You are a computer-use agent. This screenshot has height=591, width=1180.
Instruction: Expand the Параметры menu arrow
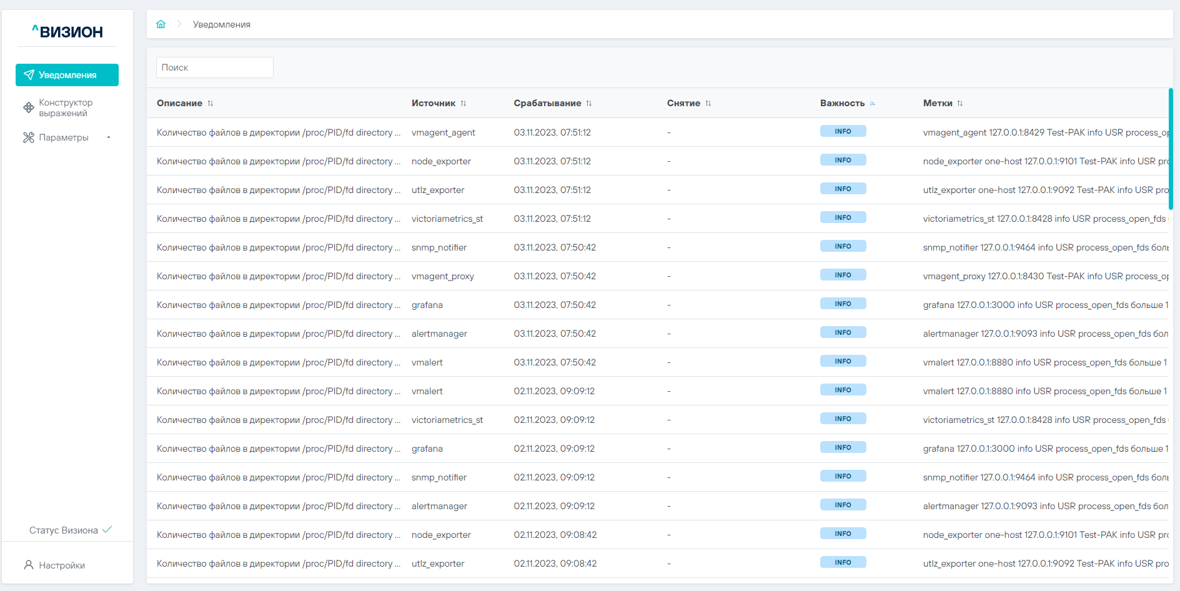[109, 137]
